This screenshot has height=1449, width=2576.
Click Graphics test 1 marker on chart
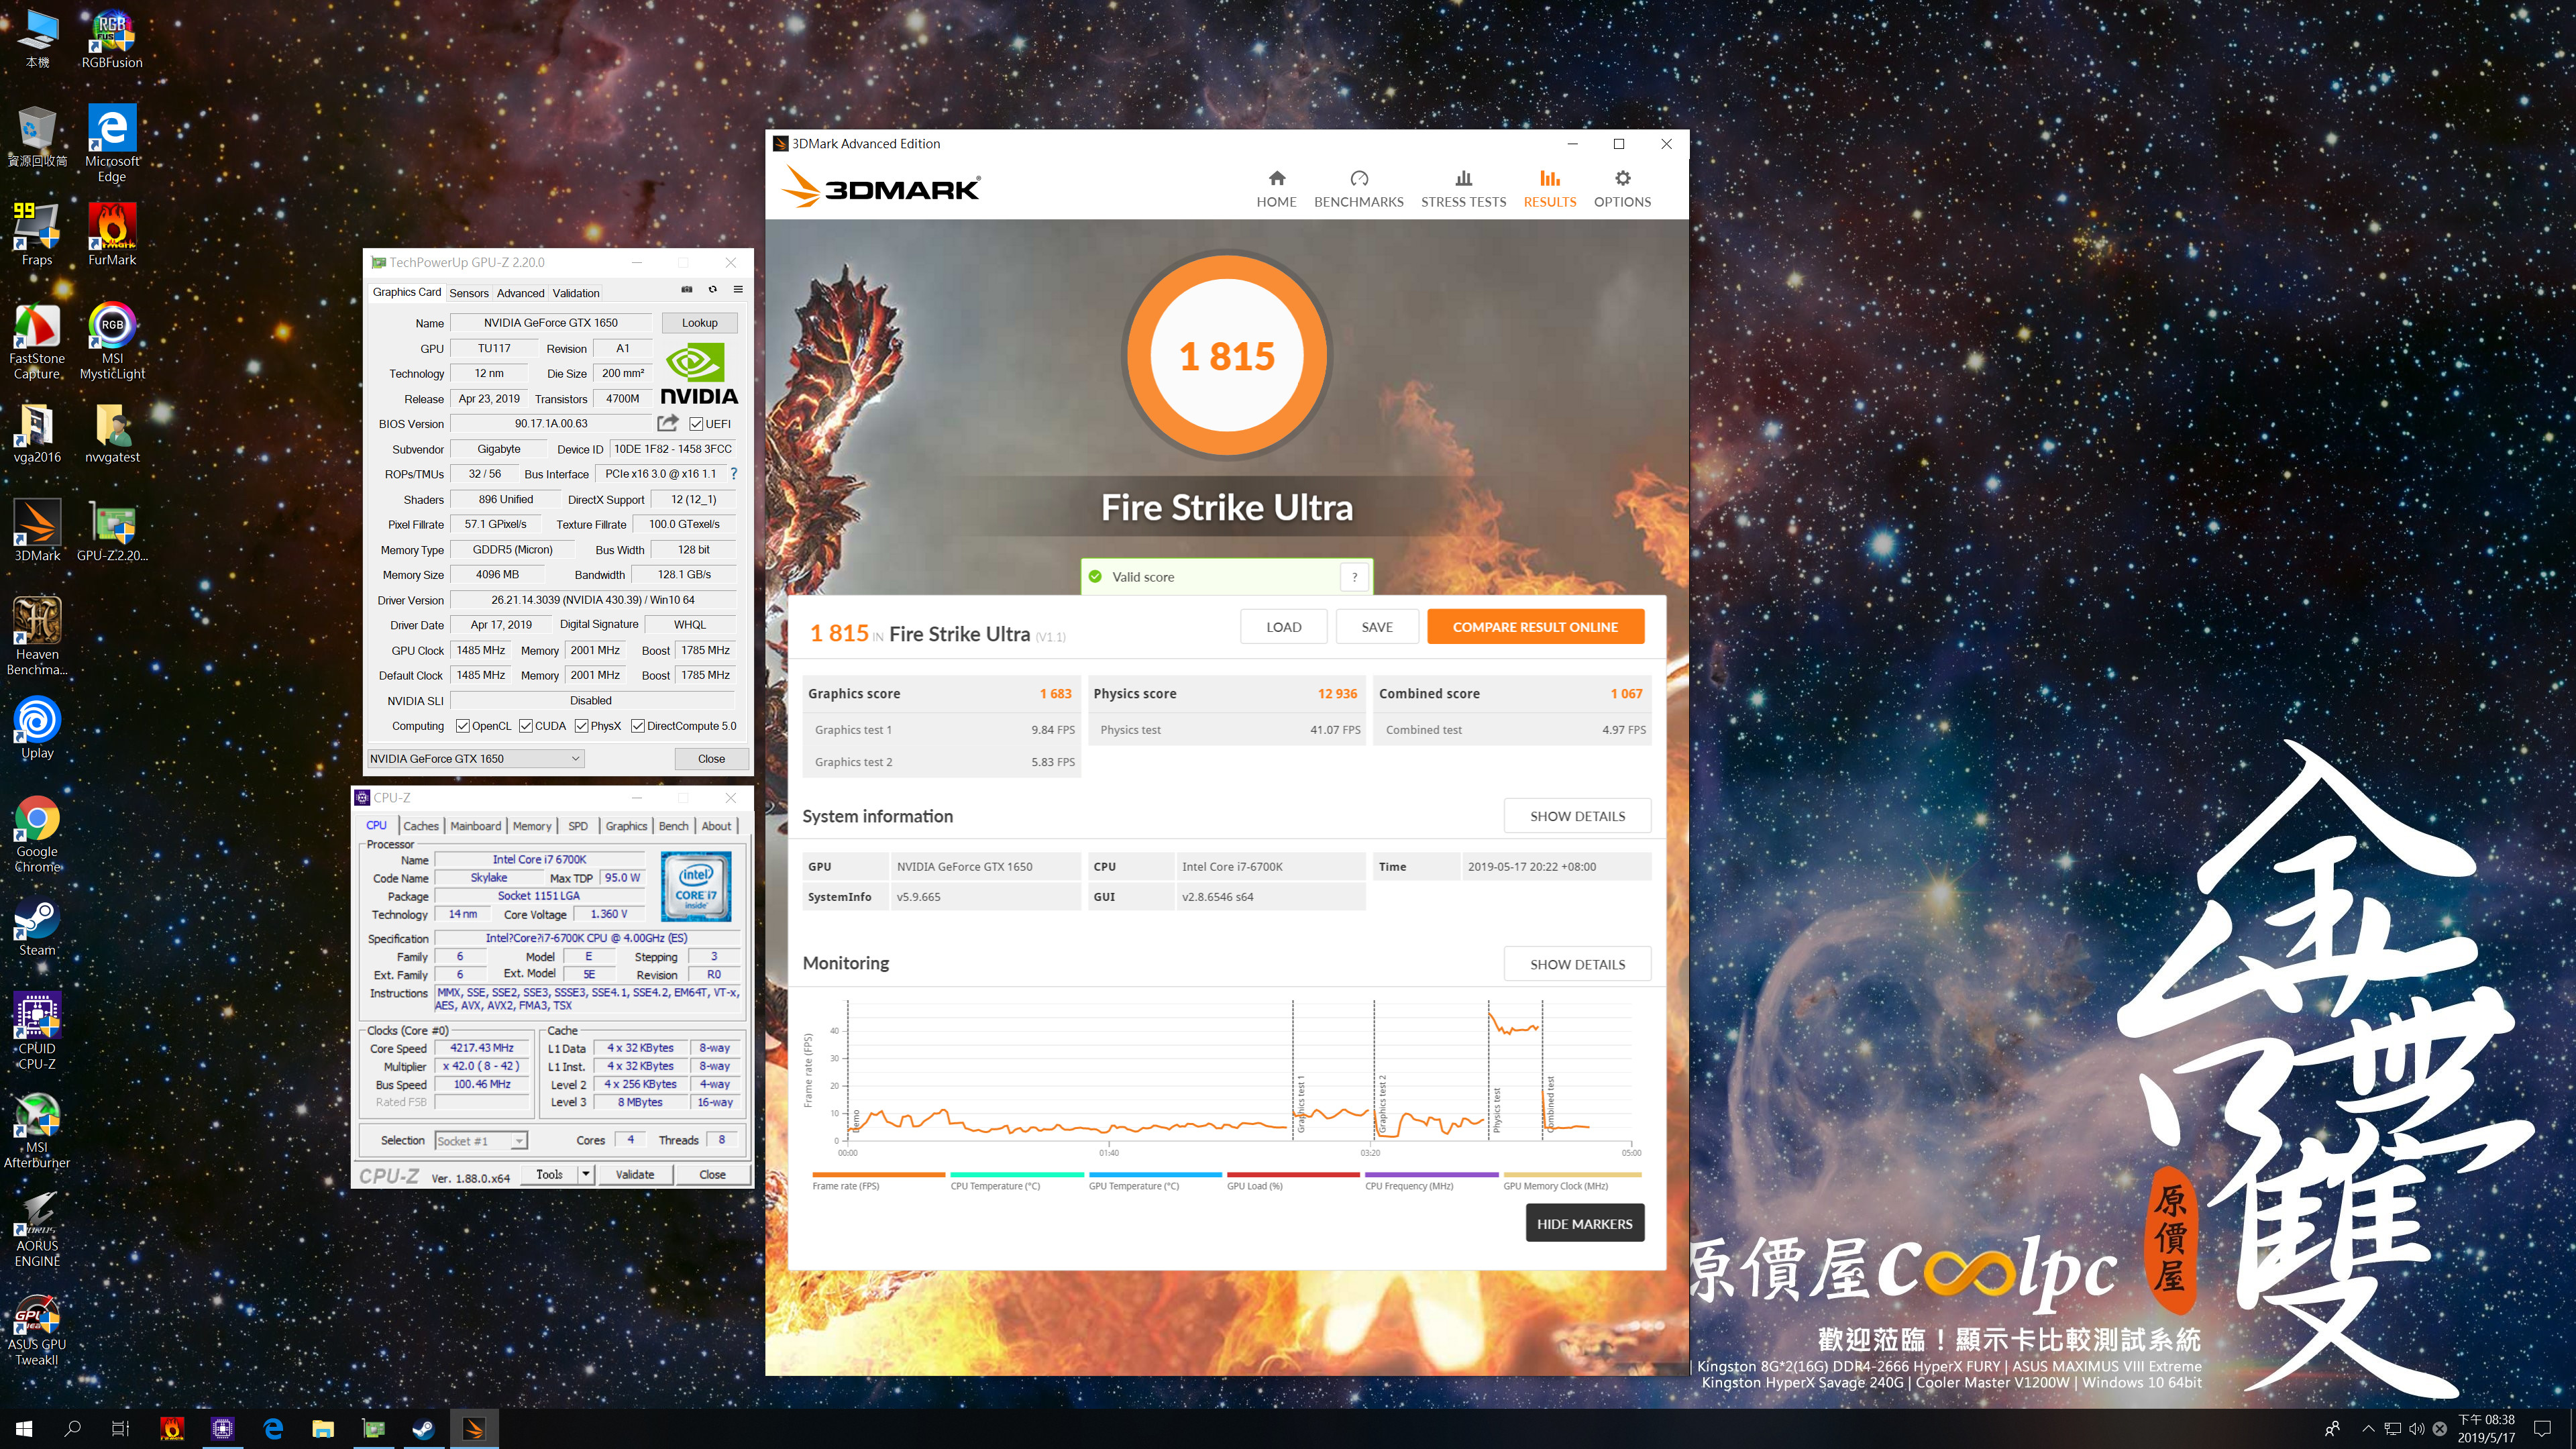click(1301, 1105)
